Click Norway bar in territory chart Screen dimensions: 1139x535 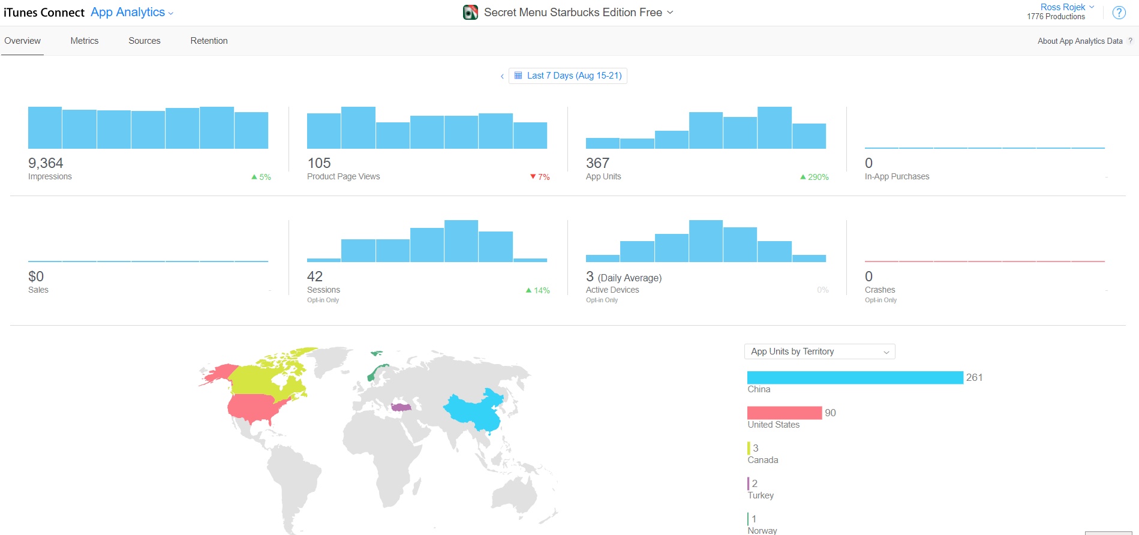748,519
